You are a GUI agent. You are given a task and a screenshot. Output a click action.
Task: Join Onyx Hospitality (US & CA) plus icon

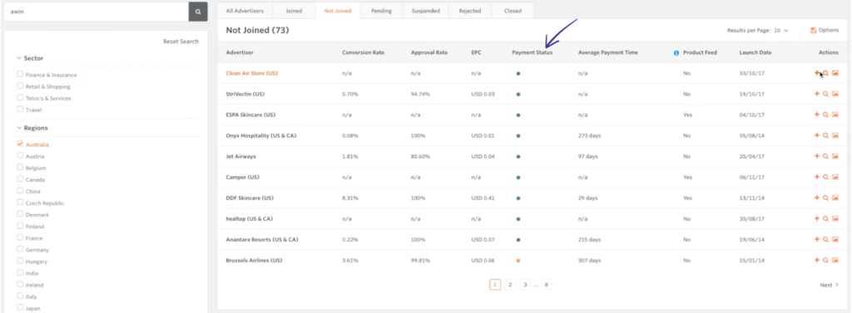tap(817, 136)
